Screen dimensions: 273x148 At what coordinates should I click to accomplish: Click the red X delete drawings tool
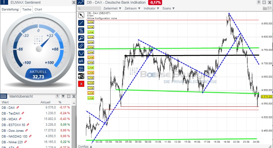(x=81, y=84)
